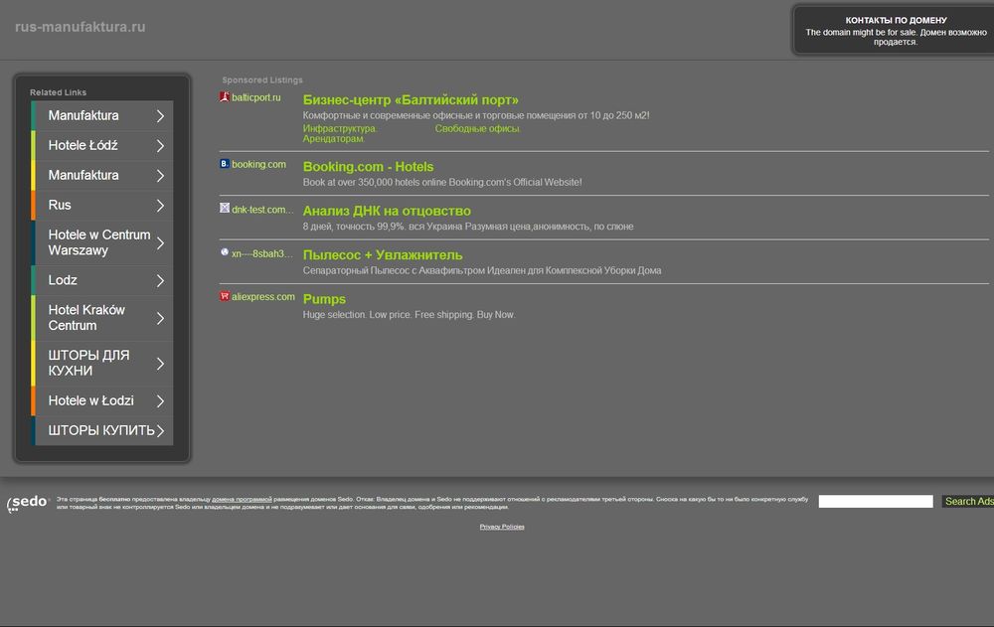Image resolution: width=994 pixels, height=627 pixels.
Task: Click the Инфраструктура sublink
Action: click(340, 128)
